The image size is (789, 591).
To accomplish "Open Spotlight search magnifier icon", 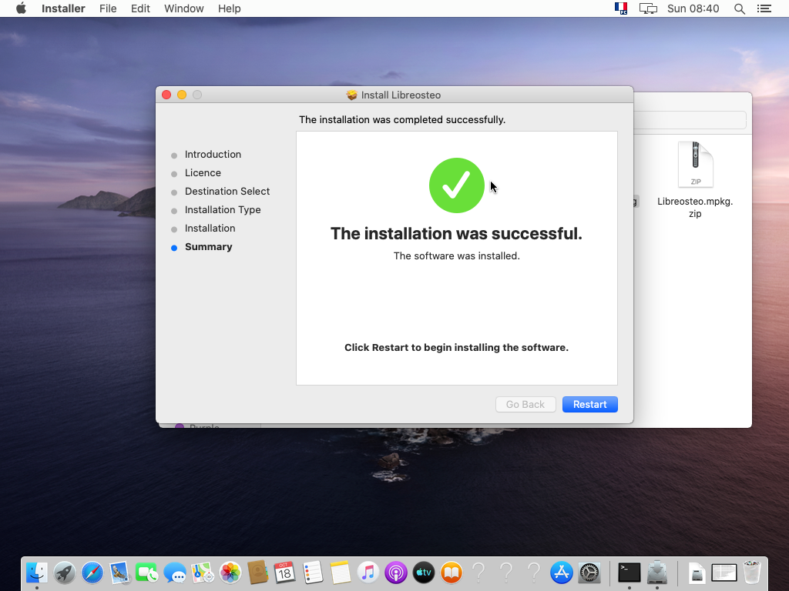I will tap(739, 8).
